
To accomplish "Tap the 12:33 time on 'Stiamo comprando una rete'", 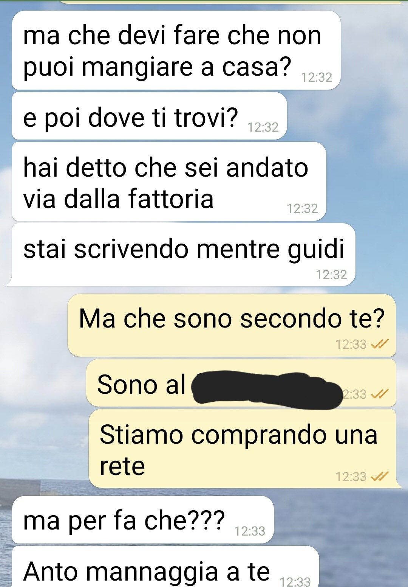I will [351, 477].
